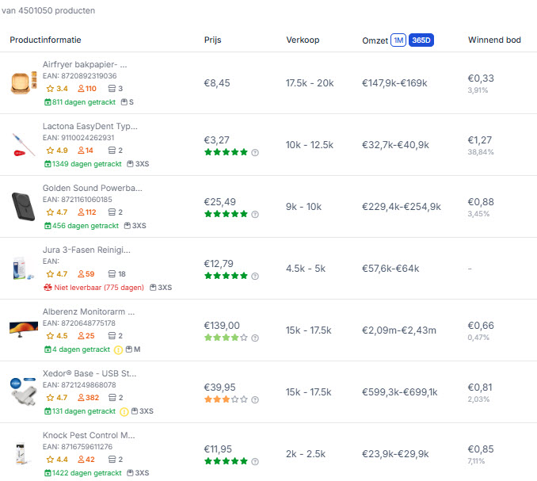Click sales range 17.5k - 20k
Viewport: 537px width, 481px height.
310,83
